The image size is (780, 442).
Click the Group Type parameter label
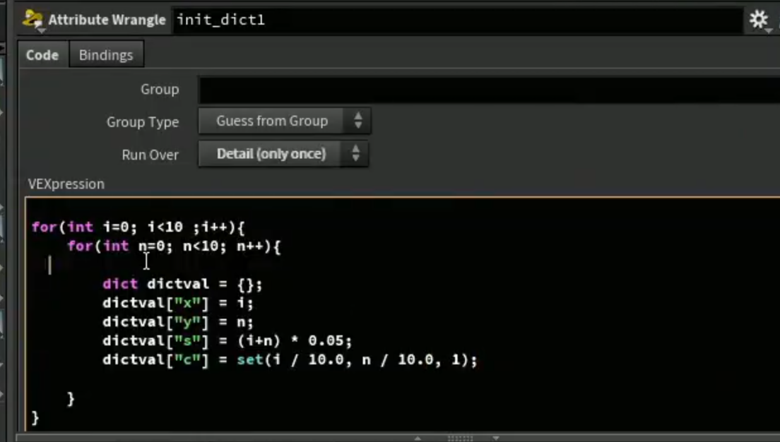click(x=143, y=122)
